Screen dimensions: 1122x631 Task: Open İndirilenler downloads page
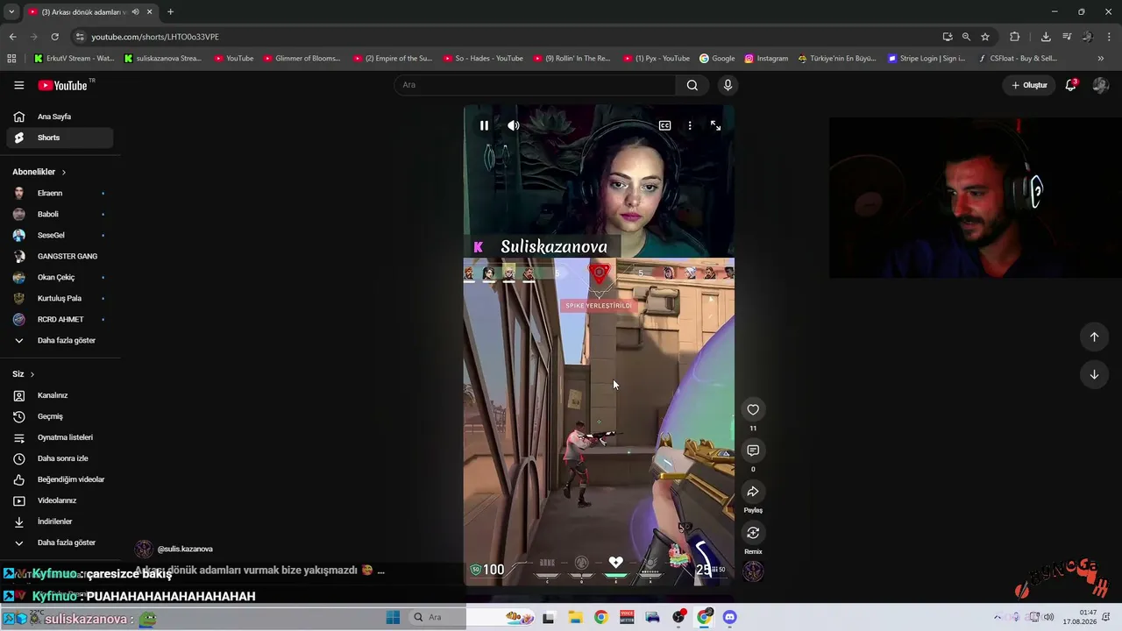point(60,521)
